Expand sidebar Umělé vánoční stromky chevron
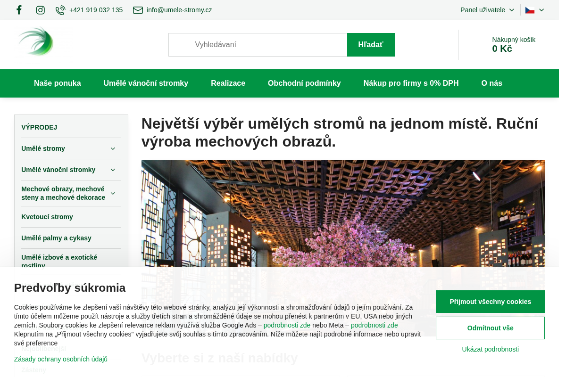Image resolution: width=566 pixels, height=377 pixels. pos(113,170)
